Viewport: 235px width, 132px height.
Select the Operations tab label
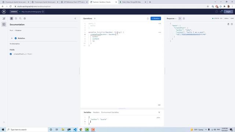tap(88, 18)
